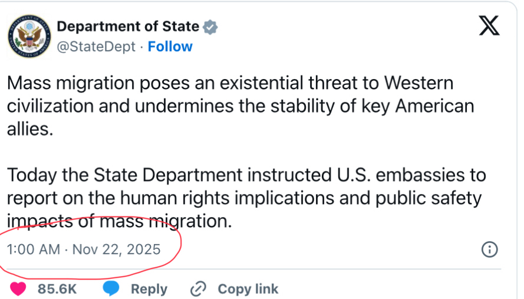Click the X logo
The image size is (524, 299).
coord(489,27)
